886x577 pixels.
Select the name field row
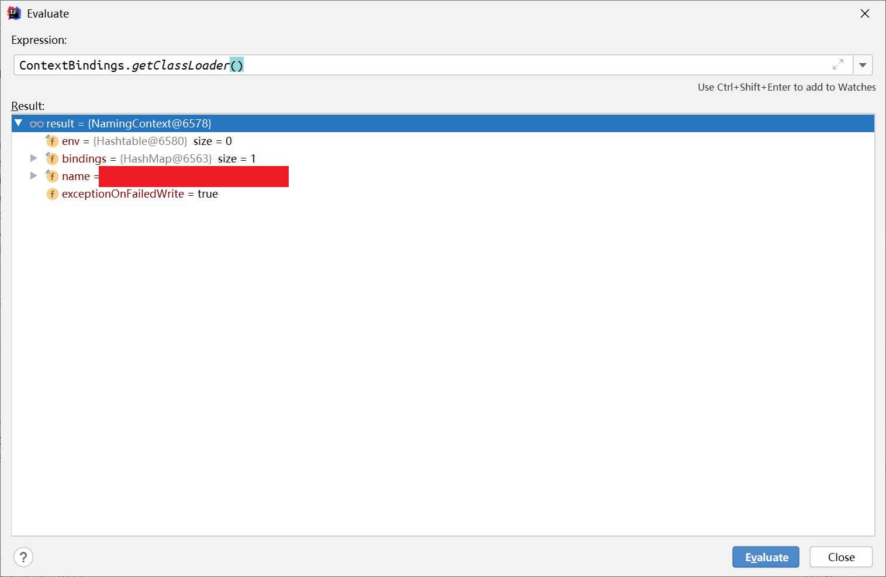[443, 176]
